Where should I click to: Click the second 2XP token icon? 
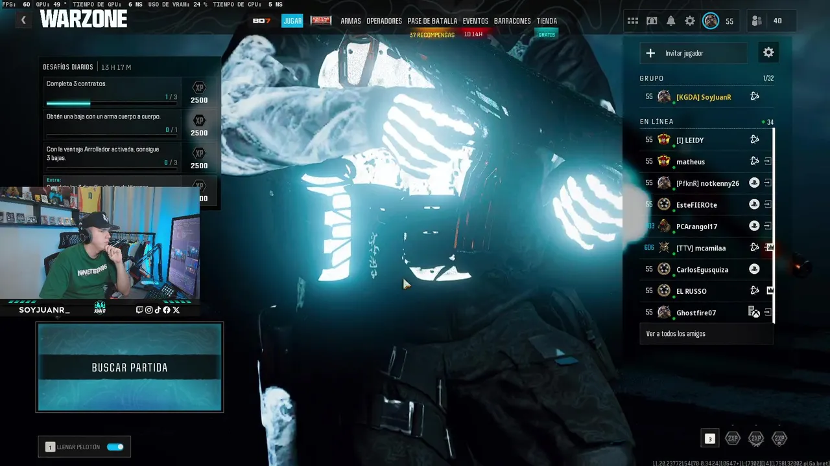click(756, 438)
